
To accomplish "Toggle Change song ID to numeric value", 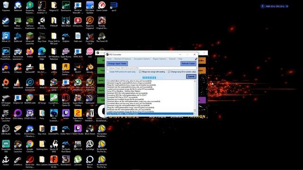I will pos(182,72).
